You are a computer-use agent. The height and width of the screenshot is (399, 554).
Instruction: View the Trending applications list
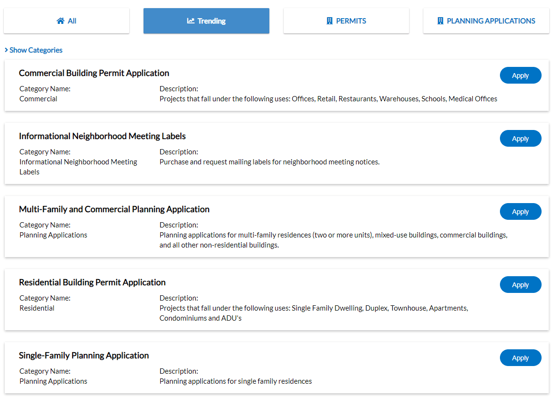click(206, 21)
